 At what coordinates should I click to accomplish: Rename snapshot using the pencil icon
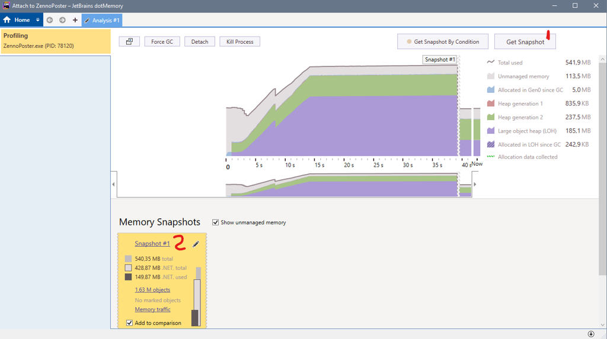(x=196, y=244)
